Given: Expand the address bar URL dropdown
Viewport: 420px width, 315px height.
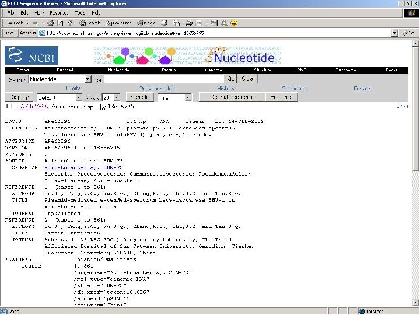Looking at the screenshot, I should pyautogui.click(x=394, y=33).
